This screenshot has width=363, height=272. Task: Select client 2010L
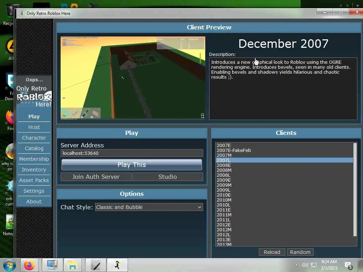pyautogui.click(x=284, y=205)
